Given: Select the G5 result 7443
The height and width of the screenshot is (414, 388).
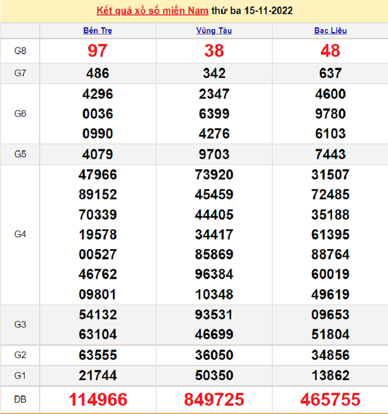Looking at the screenshot, I should click(x=330, y=155).
